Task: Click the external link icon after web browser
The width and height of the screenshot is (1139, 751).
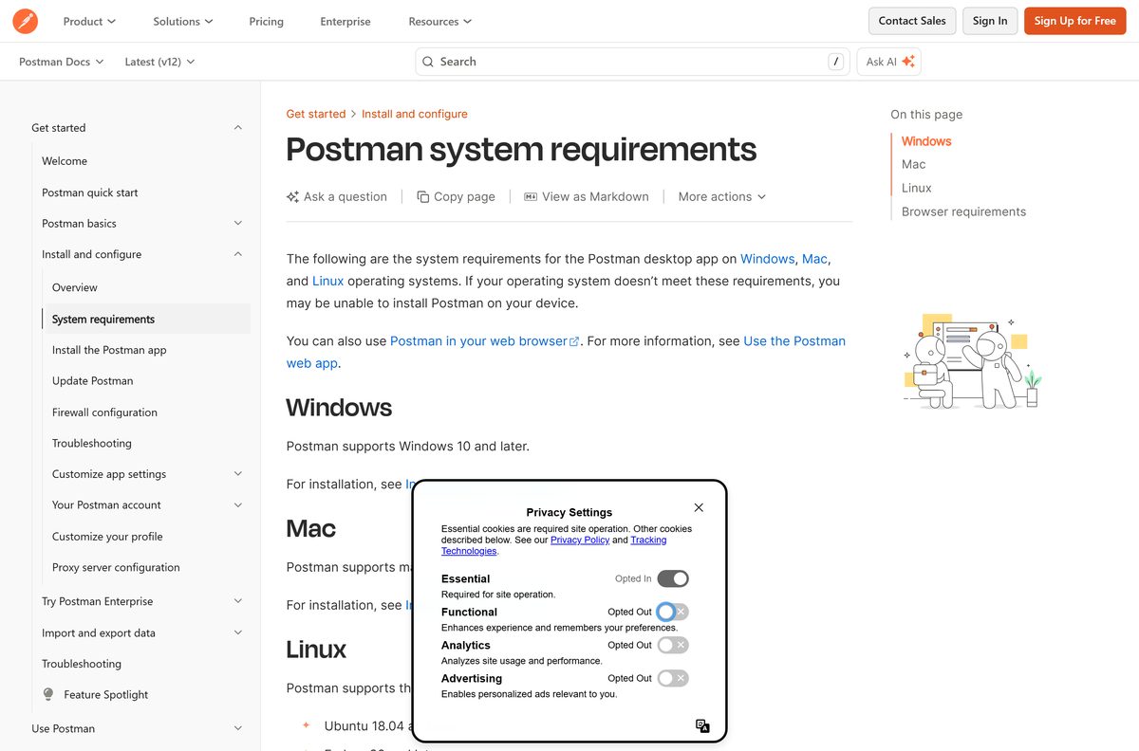Action: point(574,341)
